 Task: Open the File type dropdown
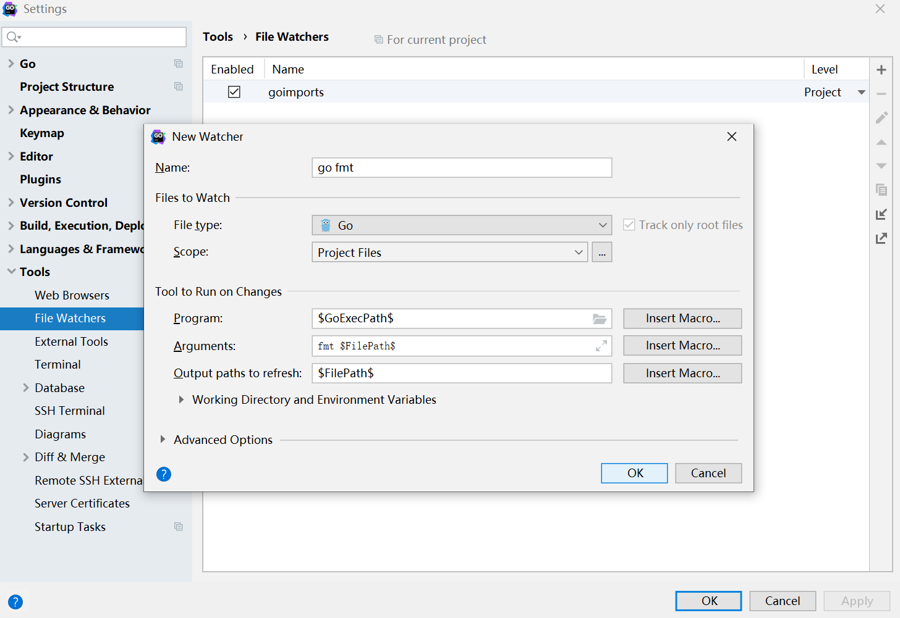pyautogui.click(x=462, y=225)
